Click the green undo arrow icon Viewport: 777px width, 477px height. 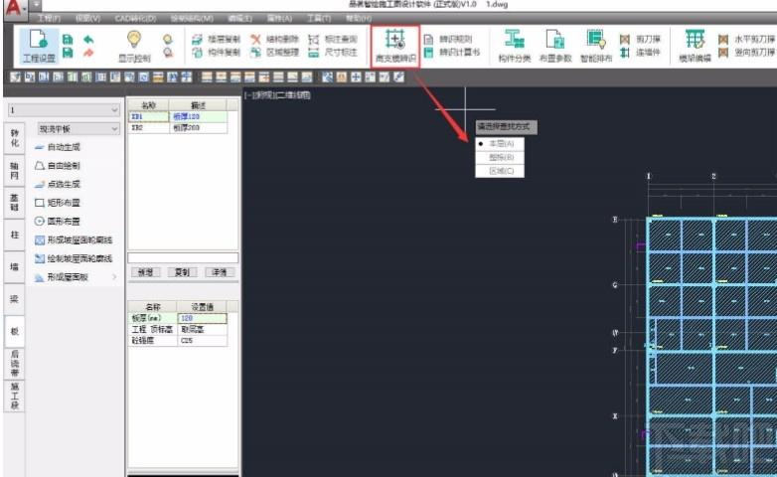88,39
